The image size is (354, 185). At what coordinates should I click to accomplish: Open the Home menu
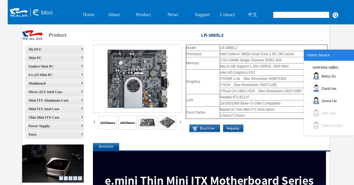coord(89,15)
